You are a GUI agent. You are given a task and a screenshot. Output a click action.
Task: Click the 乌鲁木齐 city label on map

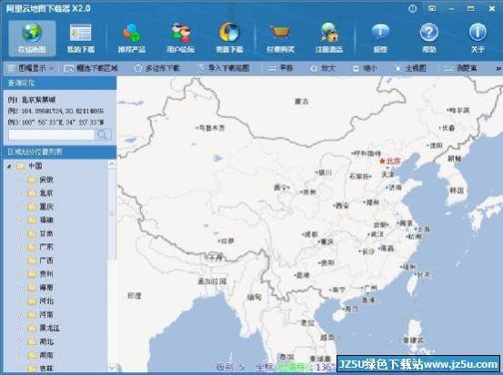coord(212,128)
